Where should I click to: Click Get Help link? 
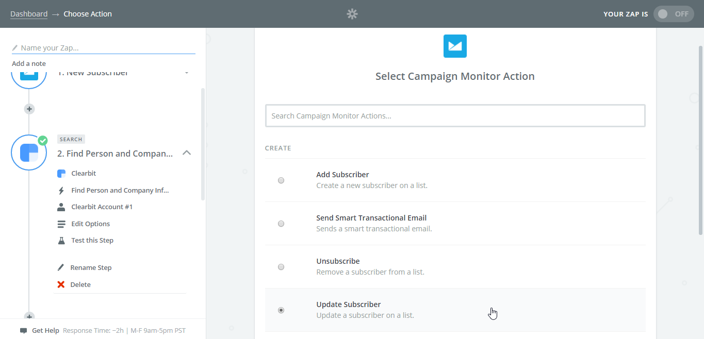point(45,331)
